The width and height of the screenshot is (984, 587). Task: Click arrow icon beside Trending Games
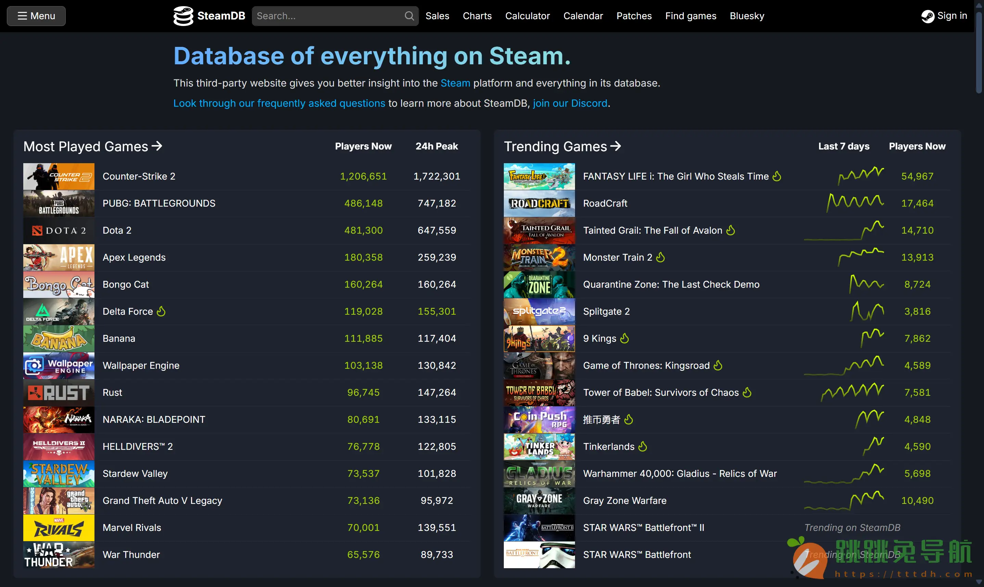pyautogui.click(x=616, y=146)
